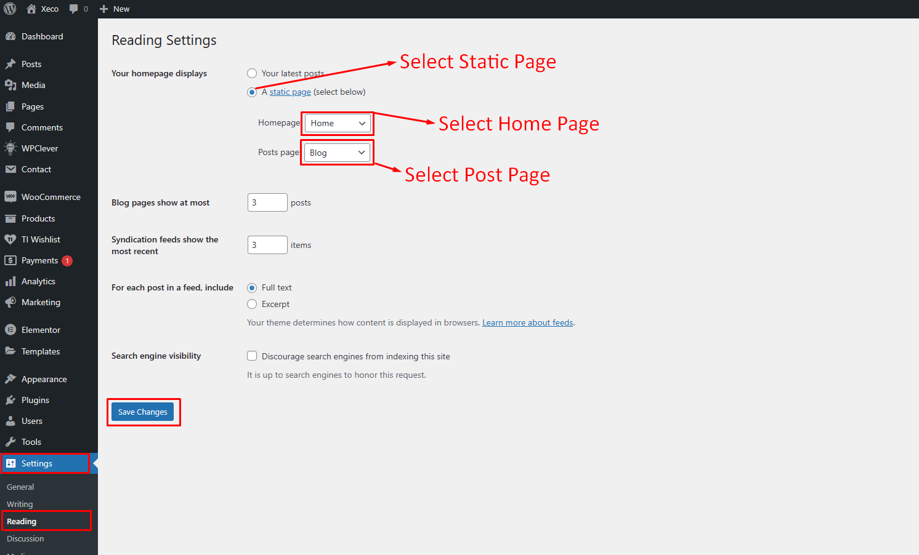Click the Save Changes button
Image resolution: width=919 pixels, height=555 pixels.
[142, 412]
